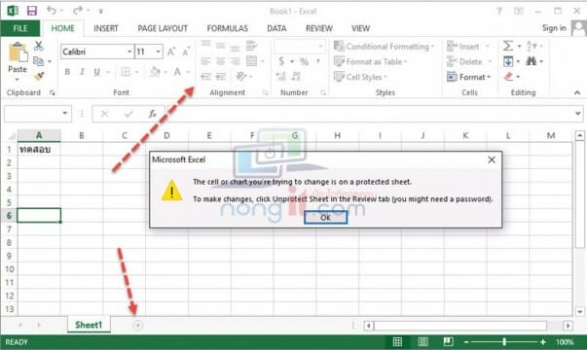Click the Accounting Number Format dollar icon
The image size is (587, 350).
pos(281,61)
